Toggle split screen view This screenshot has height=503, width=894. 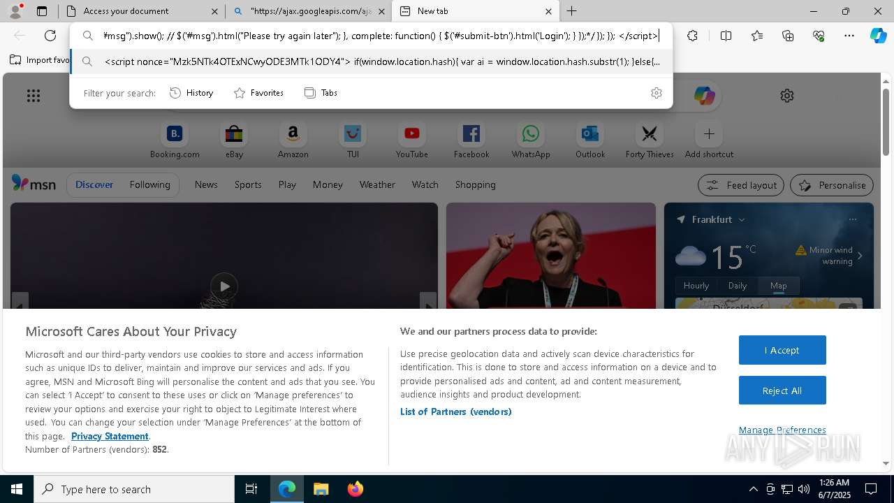coord(726,36)
